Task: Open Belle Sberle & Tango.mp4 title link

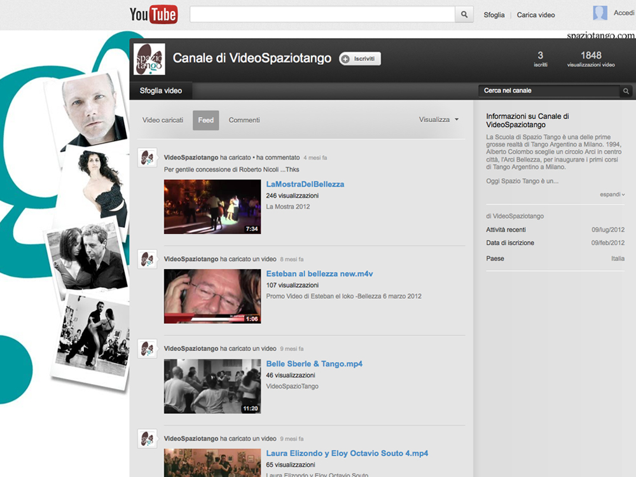Action: (x=314, y=364)
